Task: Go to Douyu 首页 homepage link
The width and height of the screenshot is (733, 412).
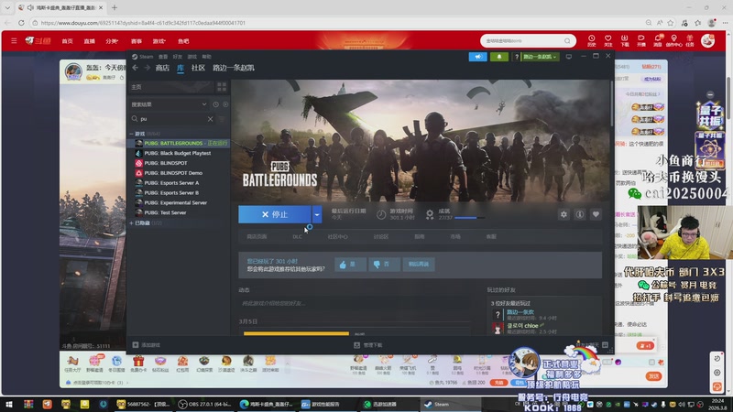Action: click(67, 41)
